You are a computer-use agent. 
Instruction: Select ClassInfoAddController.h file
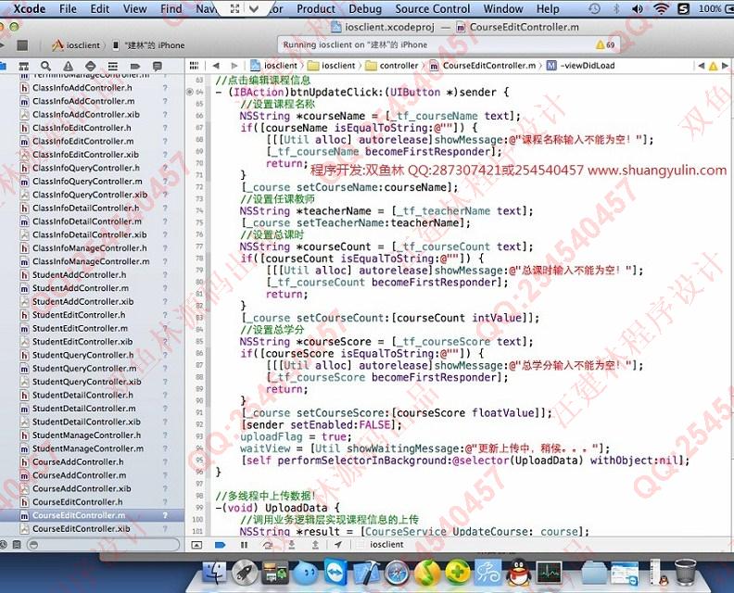(82, 87)
